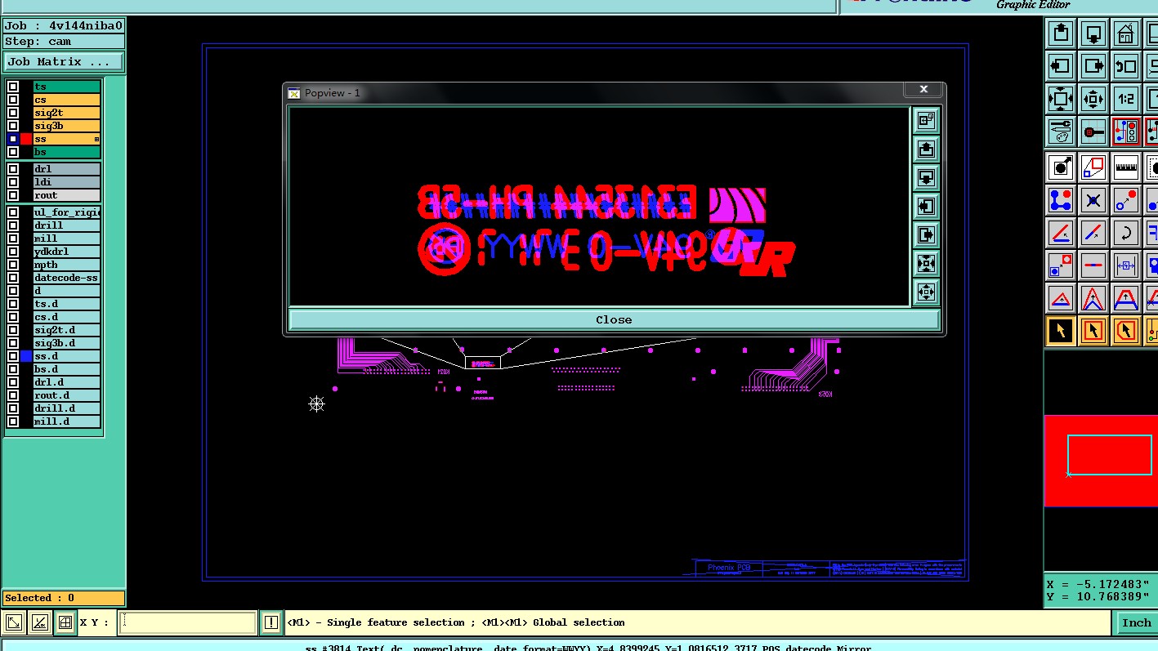Select the blue square to red circle icon
The width and height of the screenshot is (1158, 651).
click(x=1061, y=265)
